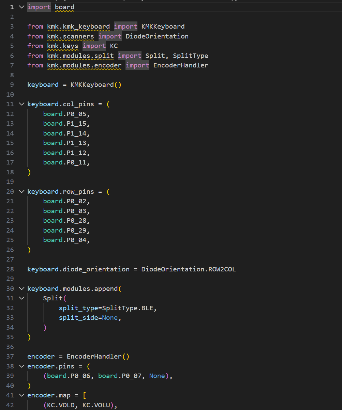This screenshot has height=410, width=342.
Task: Click the P1_12 pin name
Action: [76, 153]
